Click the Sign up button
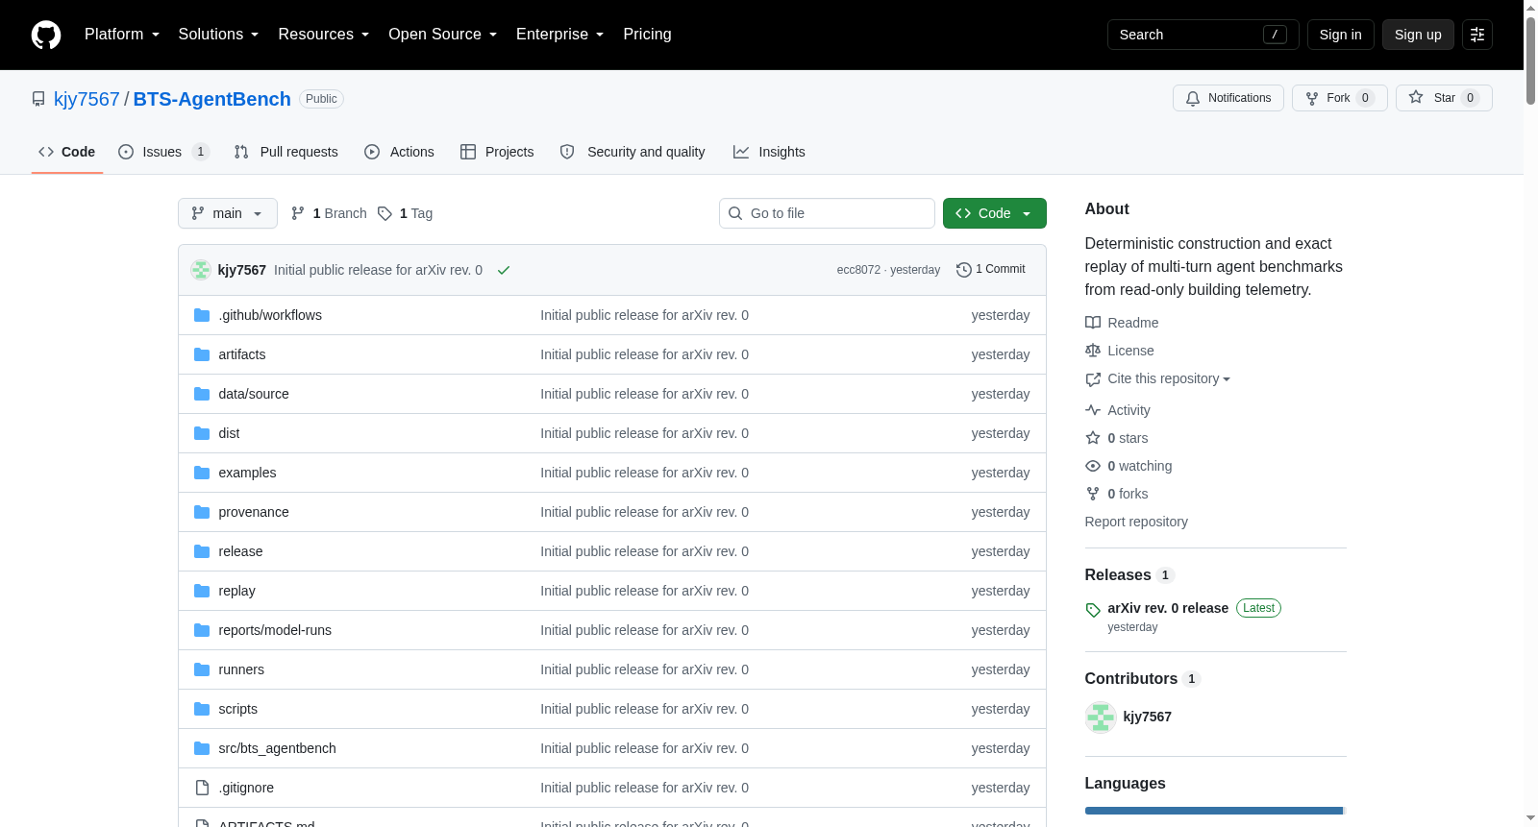The image size is (1538, 827). 1418,35
